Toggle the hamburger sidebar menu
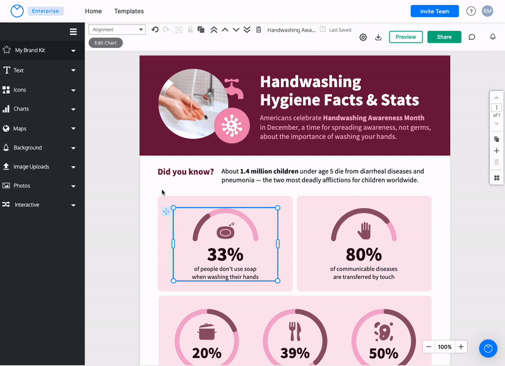Screen dimensions: 505x366 pos(73,32)
